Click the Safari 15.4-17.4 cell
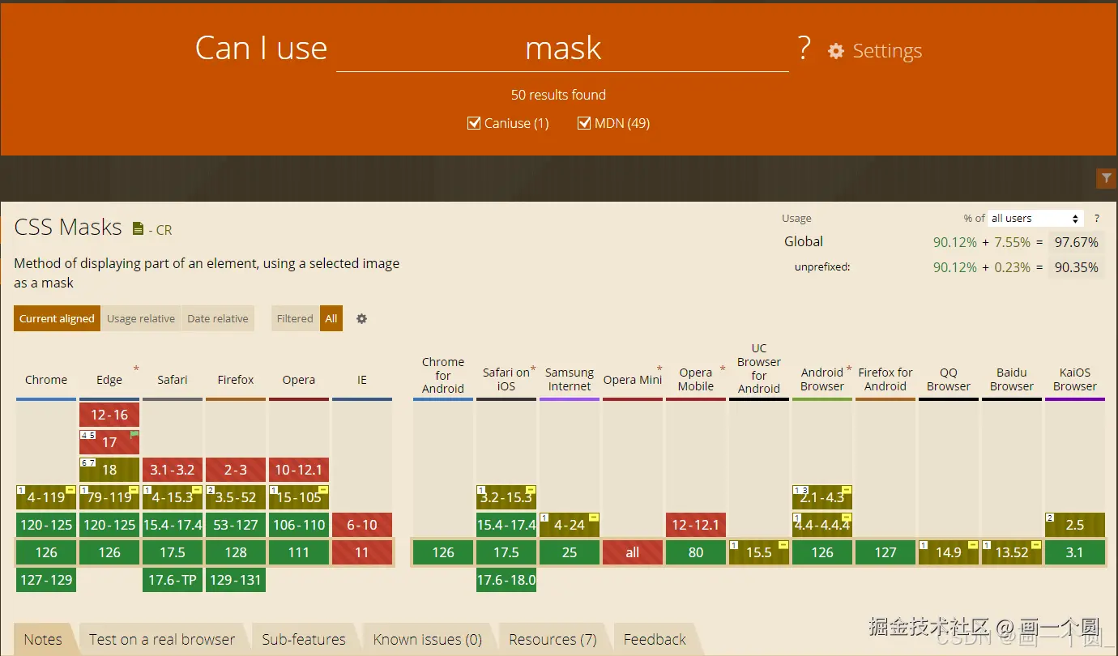Image resolution: width=1118 pixels, height=656 pixels. [173, 525]
